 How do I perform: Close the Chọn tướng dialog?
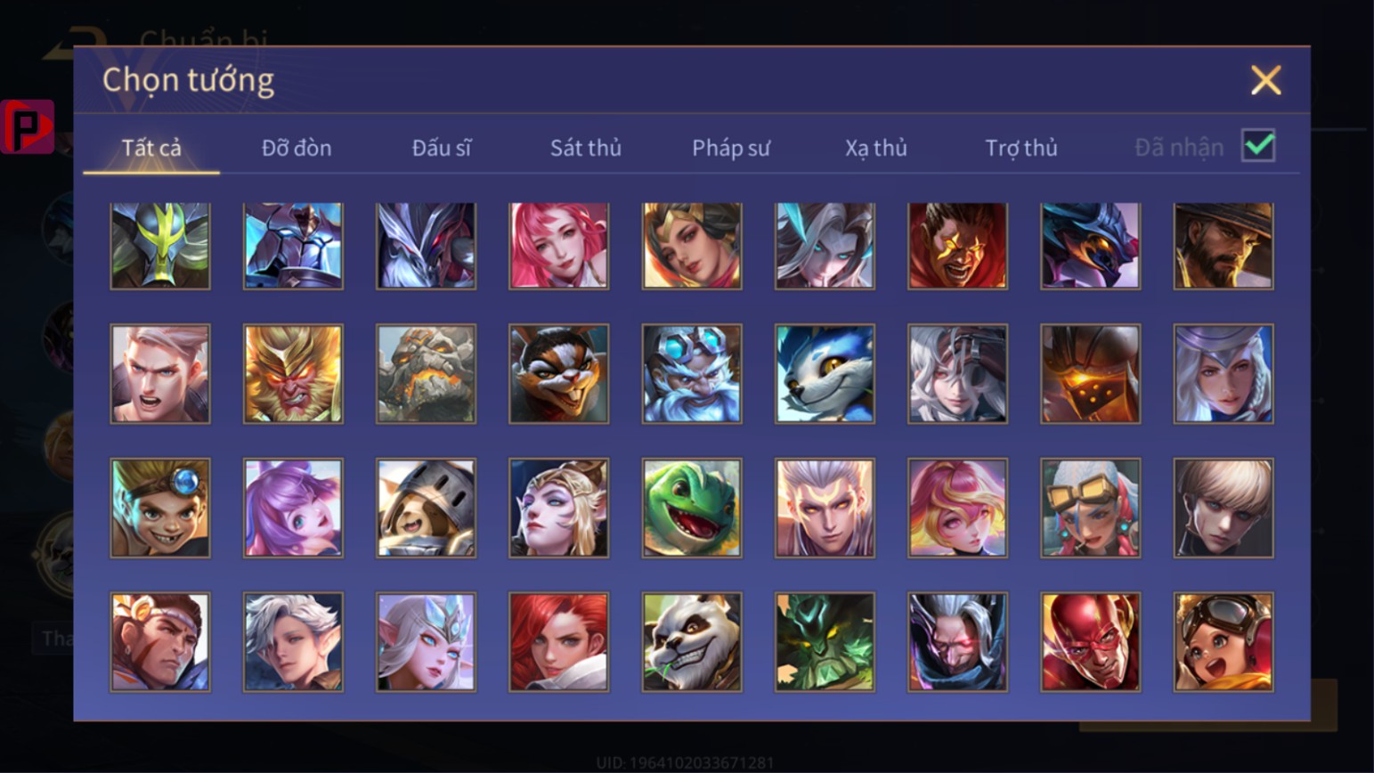(1265, 80)
